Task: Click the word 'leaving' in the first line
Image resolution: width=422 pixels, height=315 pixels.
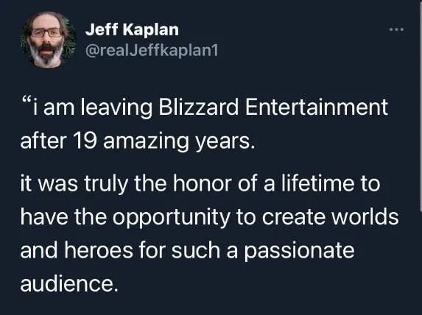Action: [x=116, y=108]
